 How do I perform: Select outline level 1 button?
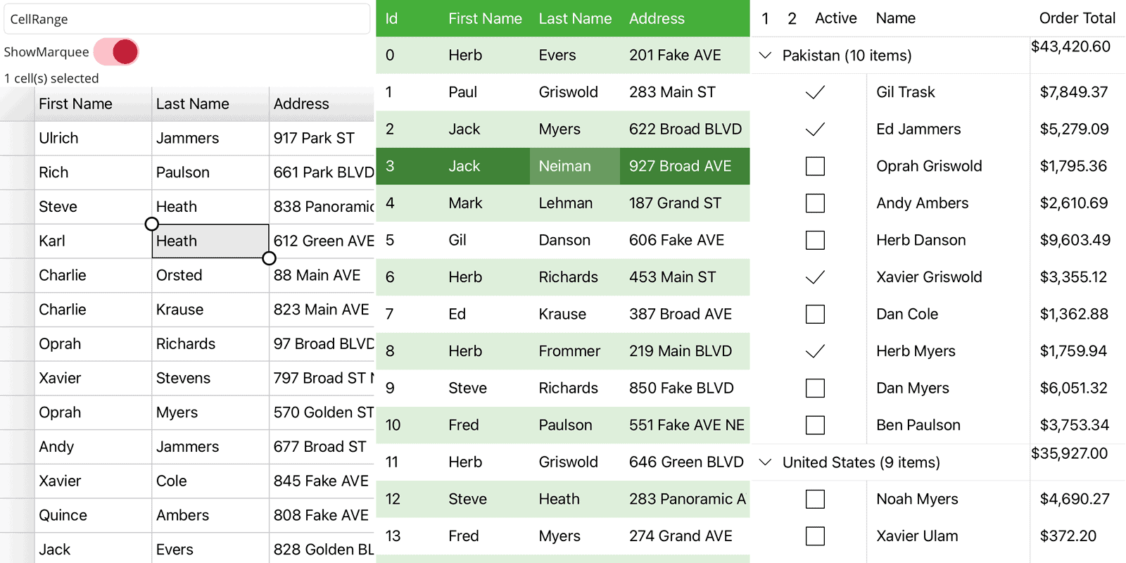765,18
